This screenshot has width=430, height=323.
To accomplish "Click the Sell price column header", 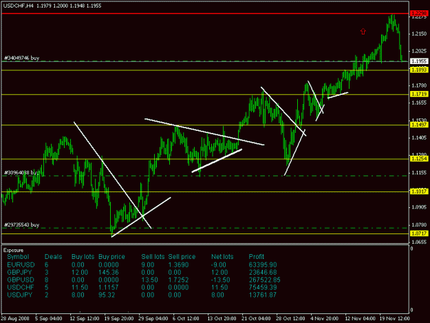I will tap(182, 257).
